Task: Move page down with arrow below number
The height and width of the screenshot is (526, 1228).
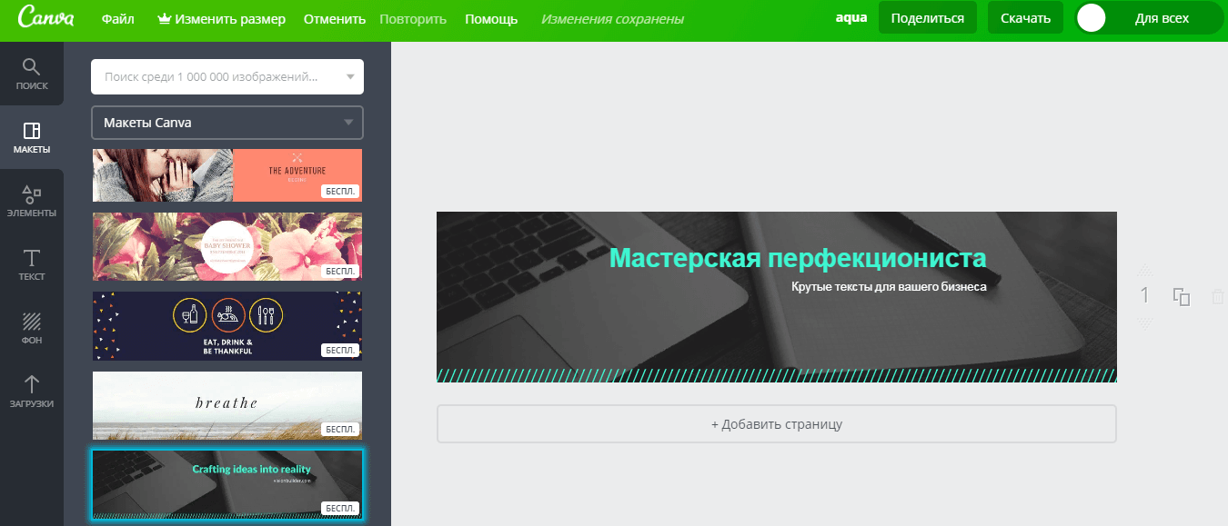Action: pos(1145,323)
